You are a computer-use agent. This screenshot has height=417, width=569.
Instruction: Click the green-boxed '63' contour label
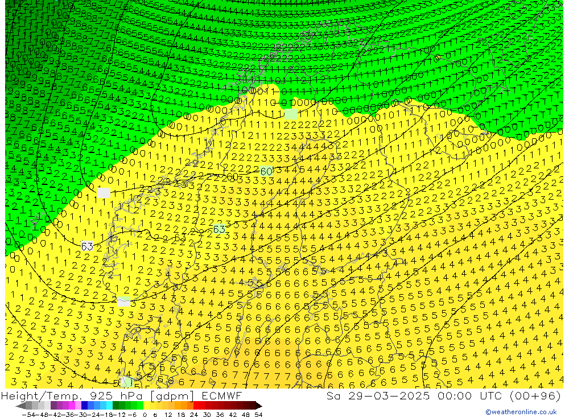(219, 229)
